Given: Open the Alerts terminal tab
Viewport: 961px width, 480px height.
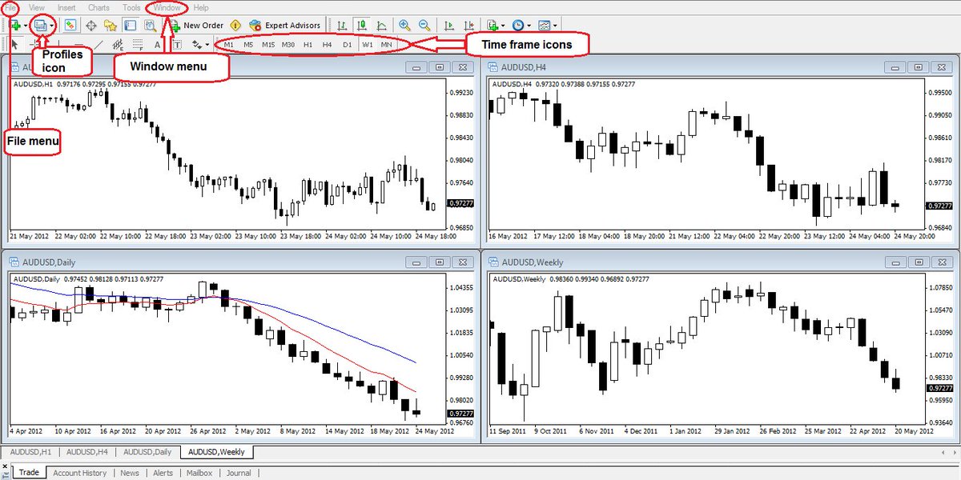Looking at the screenshot, I should 163,473.
